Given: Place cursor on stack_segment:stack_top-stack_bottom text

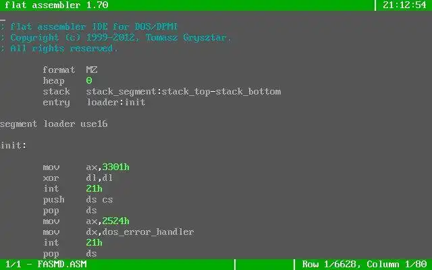Looking at the screenshot, I should tap(183, 92).
